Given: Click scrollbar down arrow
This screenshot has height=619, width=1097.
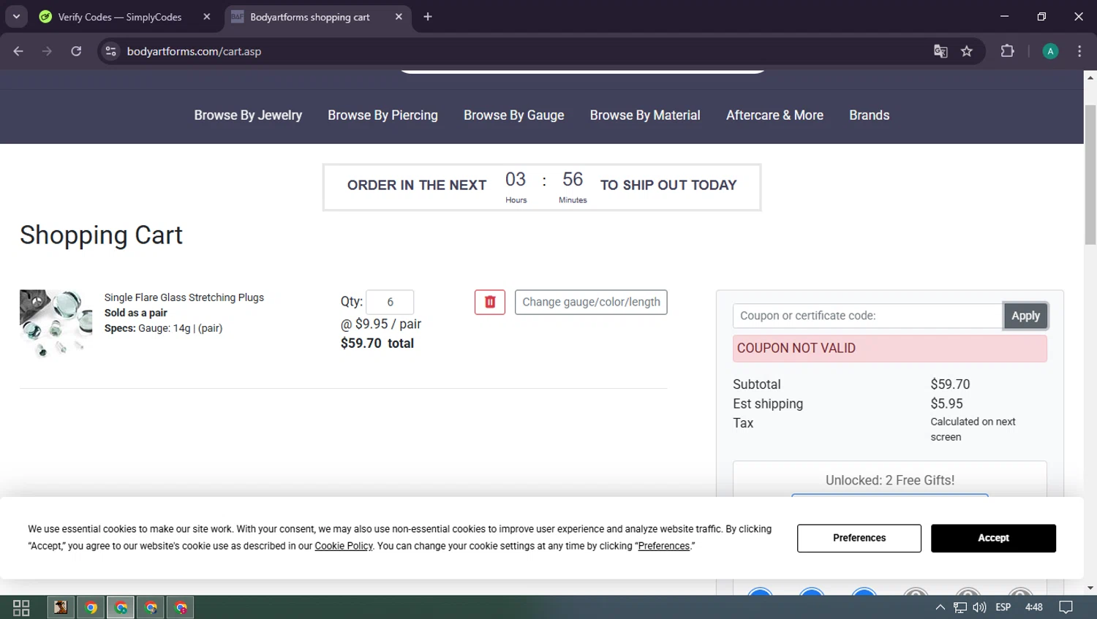Looking at the screenshot, I should click(1090, 588).
